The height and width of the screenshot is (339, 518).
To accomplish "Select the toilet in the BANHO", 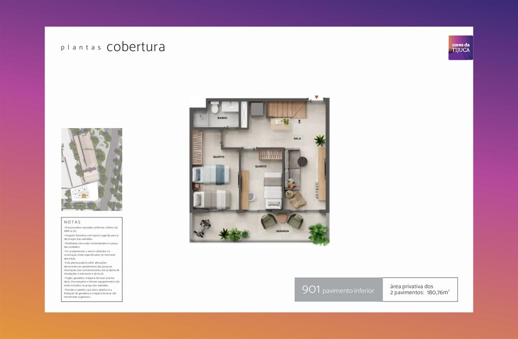I will 214,108.
